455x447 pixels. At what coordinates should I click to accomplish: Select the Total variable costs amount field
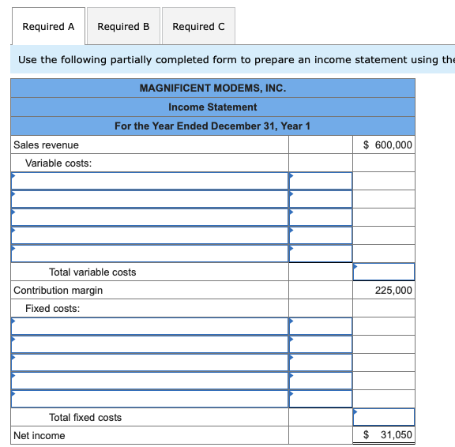pos(384,272)
